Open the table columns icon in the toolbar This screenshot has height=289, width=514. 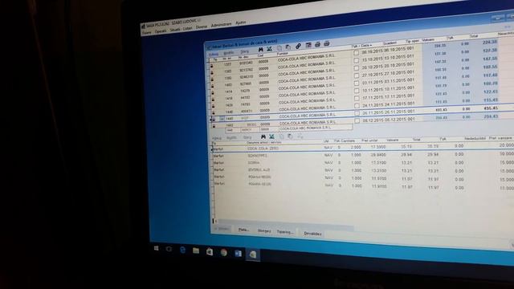[308, 45]
